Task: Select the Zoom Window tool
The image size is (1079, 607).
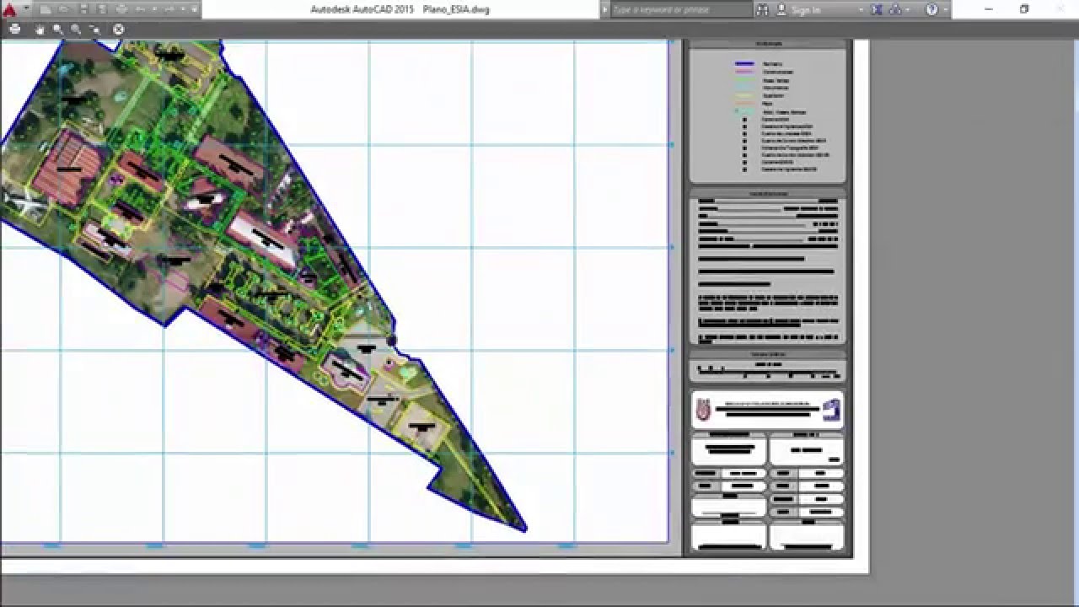Action: click(76, 29)
